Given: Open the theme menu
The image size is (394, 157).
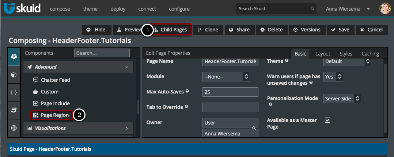Looking at the screenshot, I should click(90, 9).
